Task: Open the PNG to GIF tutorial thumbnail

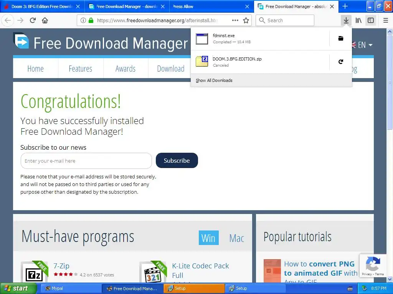Action: (x=272, y=271)
